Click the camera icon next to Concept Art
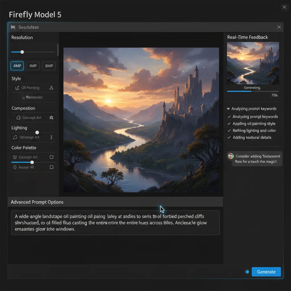291x291 pixels. 52,117
